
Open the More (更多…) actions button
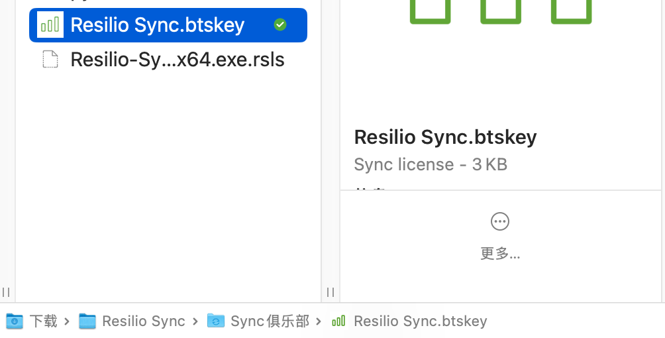point(500,237)
